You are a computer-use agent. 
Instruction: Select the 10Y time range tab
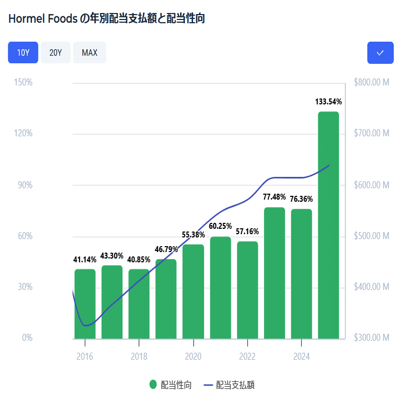pyautogui.click(x=23, y=52)
